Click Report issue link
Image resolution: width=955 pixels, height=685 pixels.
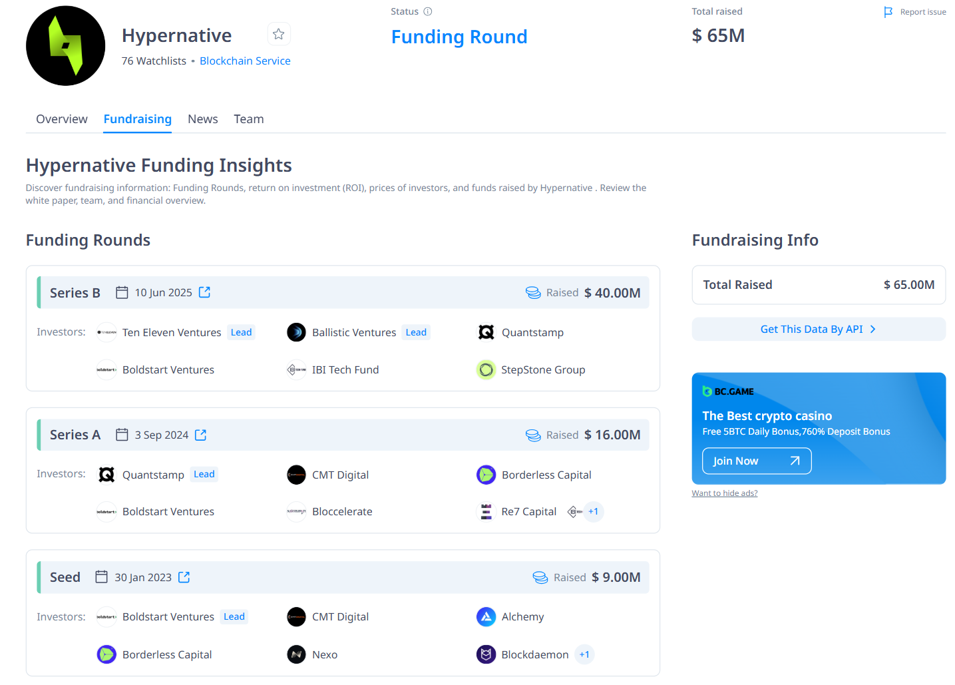point(923,12)
